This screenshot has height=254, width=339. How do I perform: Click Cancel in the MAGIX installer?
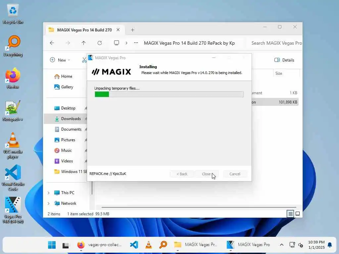(x=235, y=174)
